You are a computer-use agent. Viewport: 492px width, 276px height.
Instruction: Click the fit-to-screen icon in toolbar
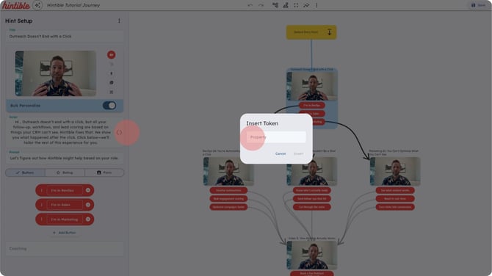click(x=296, y=5)
